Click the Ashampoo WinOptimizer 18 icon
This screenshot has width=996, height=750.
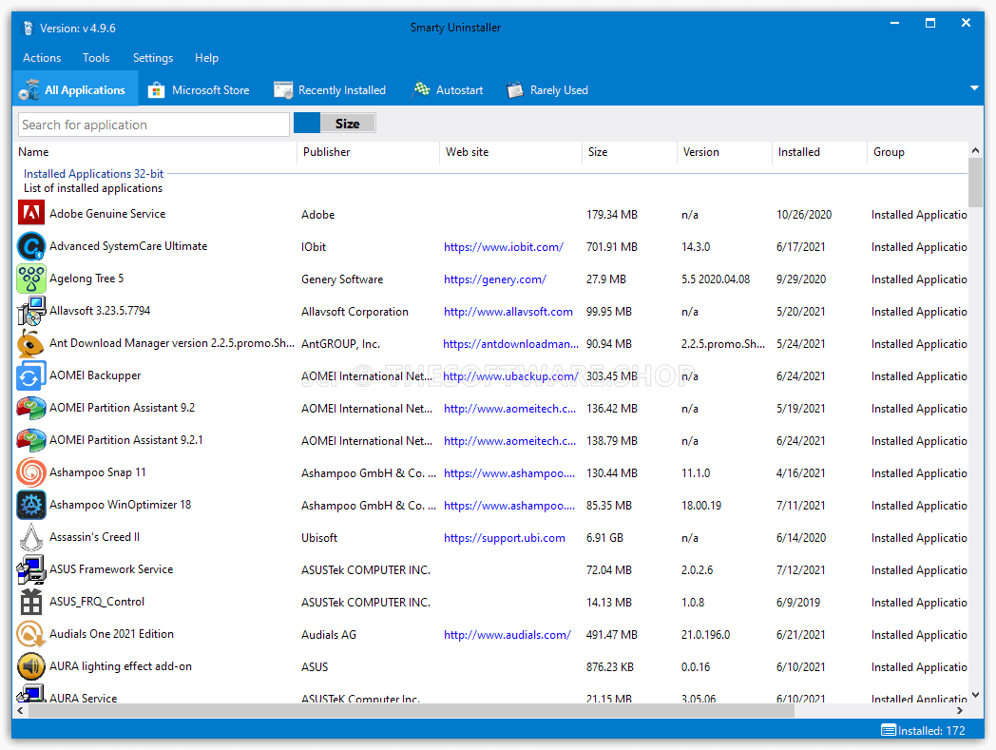pos(31,505)
